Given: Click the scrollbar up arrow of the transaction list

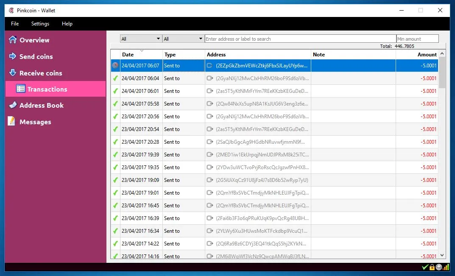Looking at the screenshot, I should pyautogui.click(x=442, y=53).
